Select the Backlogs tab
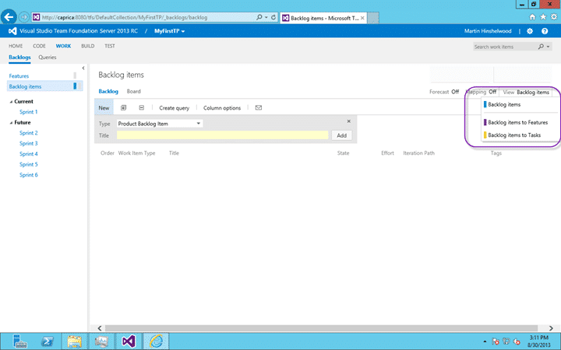This screenshot has height=350, width=561. (19, 57)
